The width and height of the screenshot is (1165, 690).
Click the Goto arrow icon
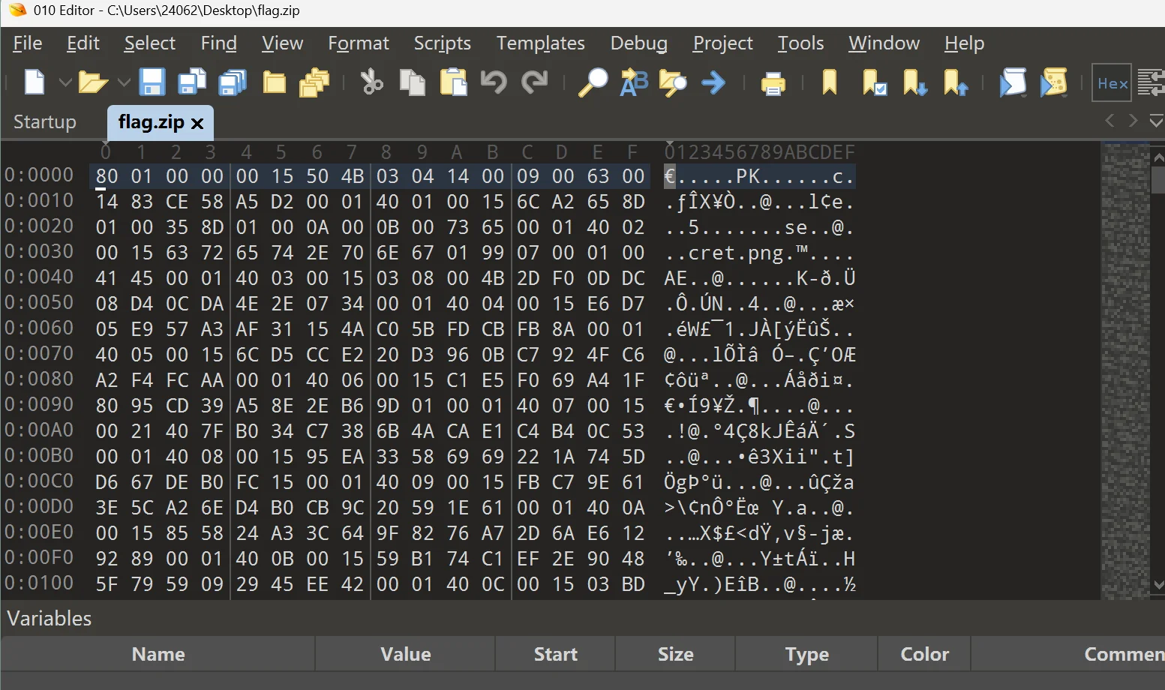click(x=713, y=82)
